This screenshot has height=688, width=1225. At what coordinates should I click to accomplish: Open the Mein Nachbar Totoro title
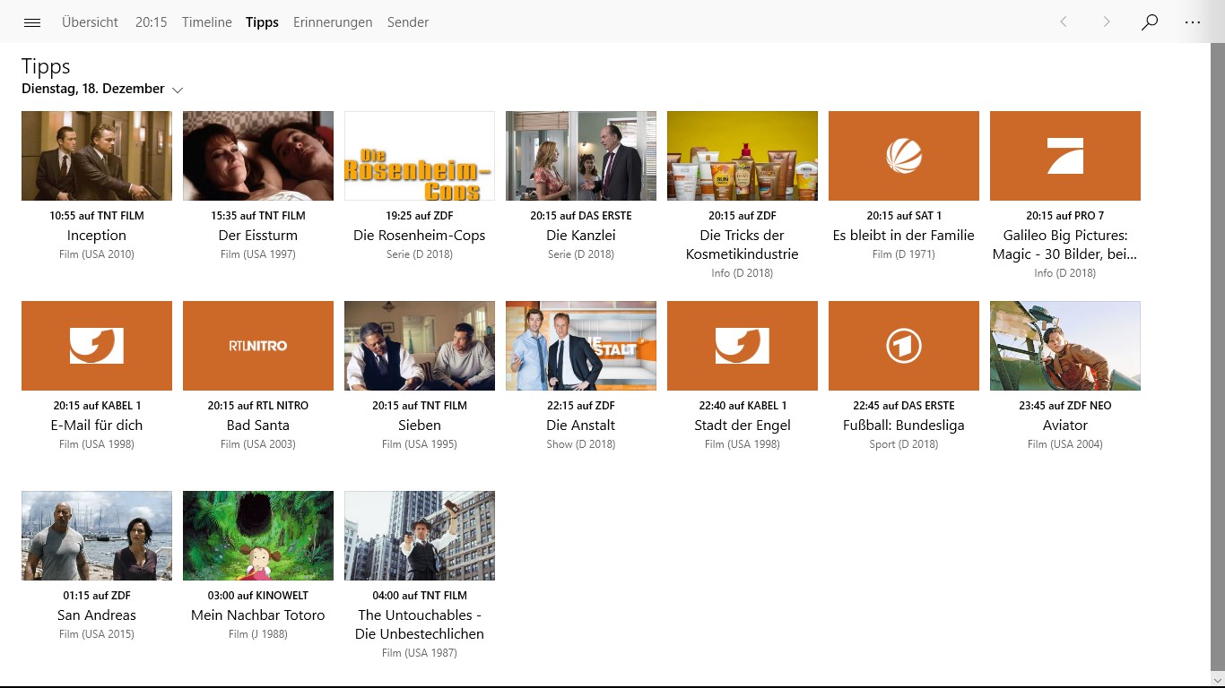coord(258,615)
